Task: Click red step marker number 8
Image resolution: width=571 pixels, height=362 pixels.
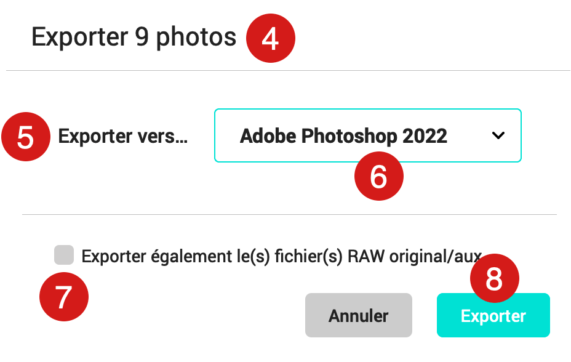Action: click(495, 278)
